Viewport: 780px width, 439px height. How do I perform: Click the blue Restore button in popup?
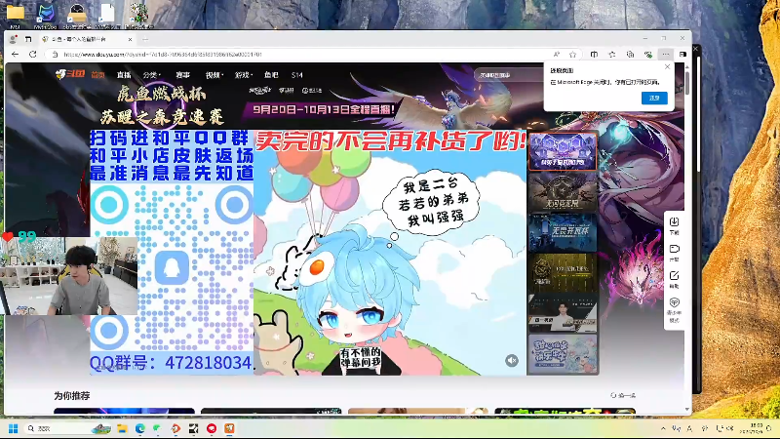[654, 99]
